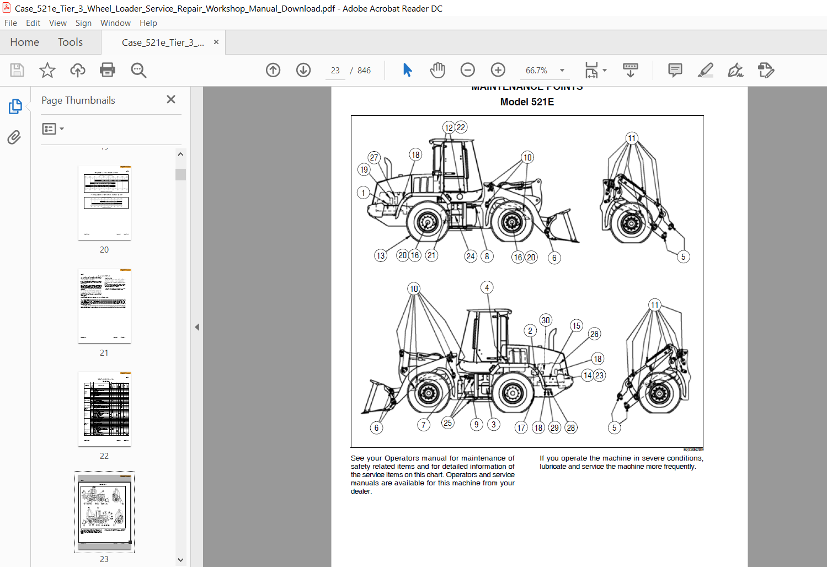Image resolution: width=827 pixels, height=567 pixels.
Task: Select page 23 thumbnail
Action: point(104,512)
